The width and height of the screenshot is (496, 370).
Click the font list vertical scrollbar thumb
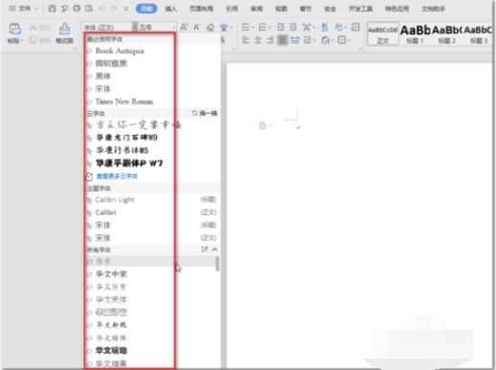(x=218, y=264)
